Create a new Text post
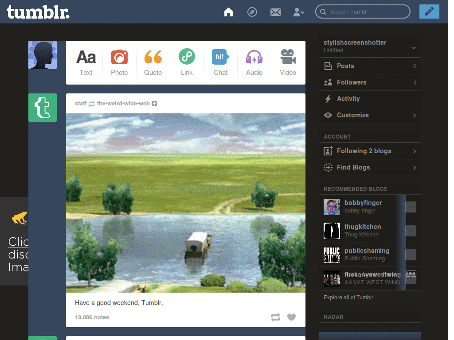The image size is (454, 340). coord(86,62)
